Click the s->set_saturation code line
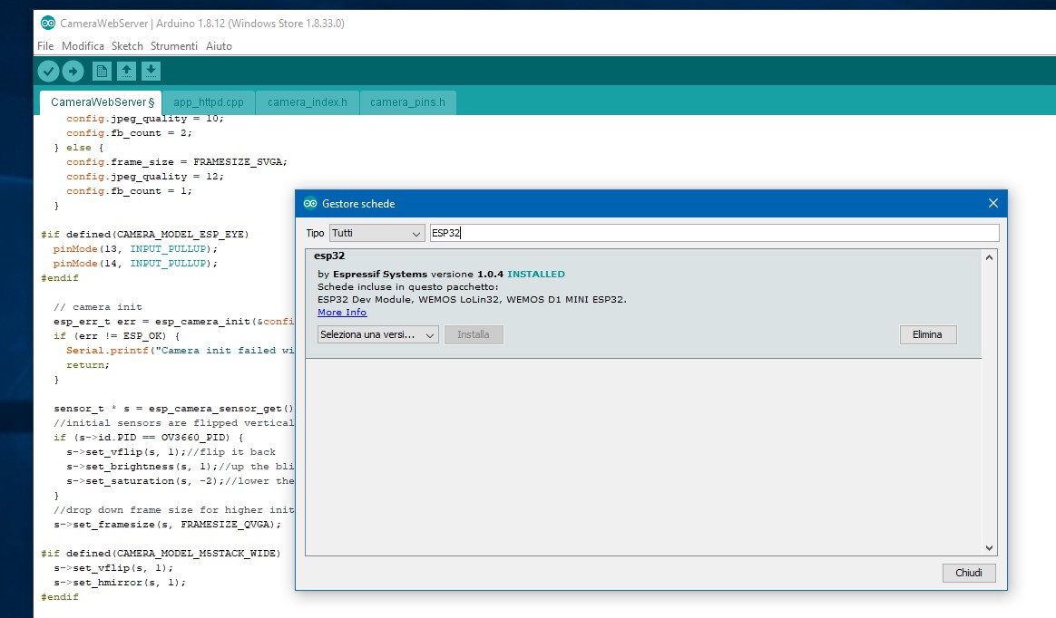 [180, 481]
